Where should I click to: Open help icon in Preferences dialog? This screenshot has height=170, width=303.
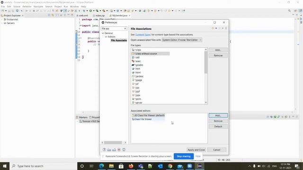click(x=104, y=150)
